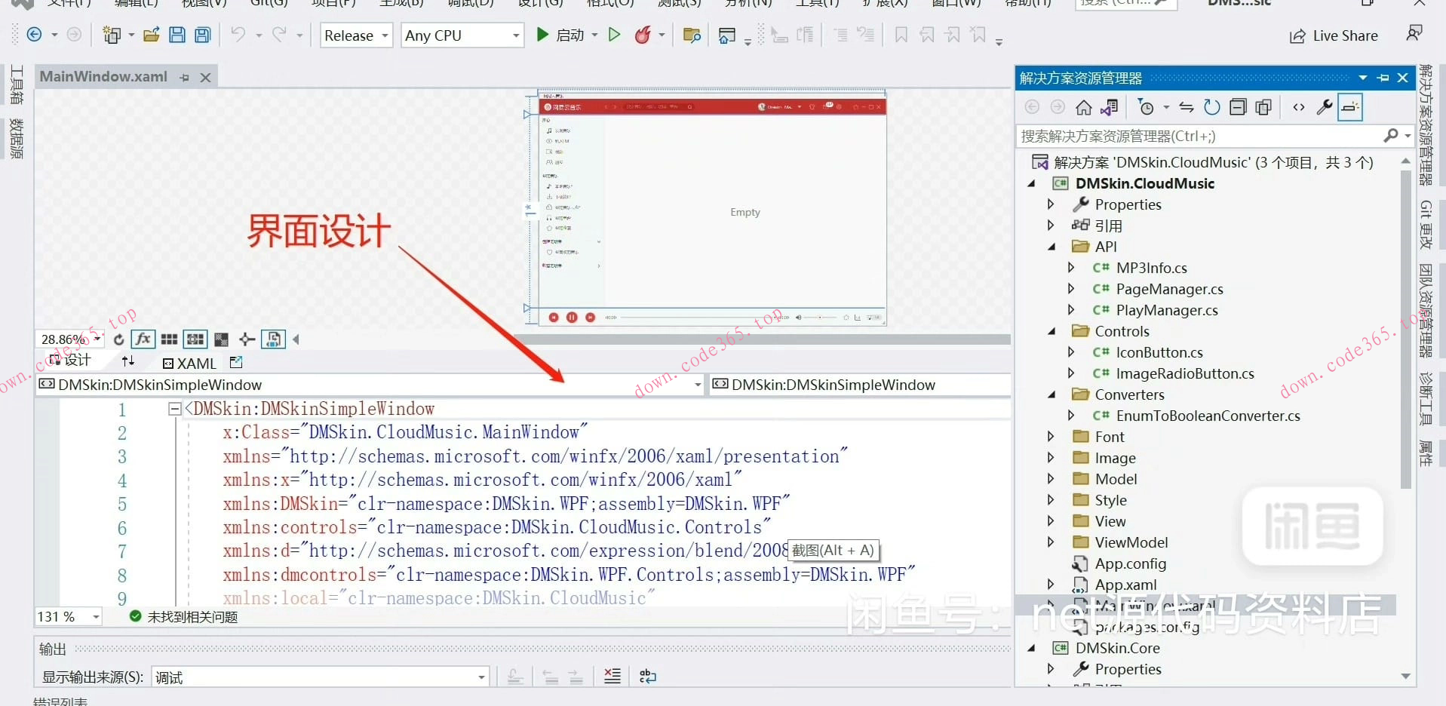Click the Solution Explorer home icon

[1083, 108]
